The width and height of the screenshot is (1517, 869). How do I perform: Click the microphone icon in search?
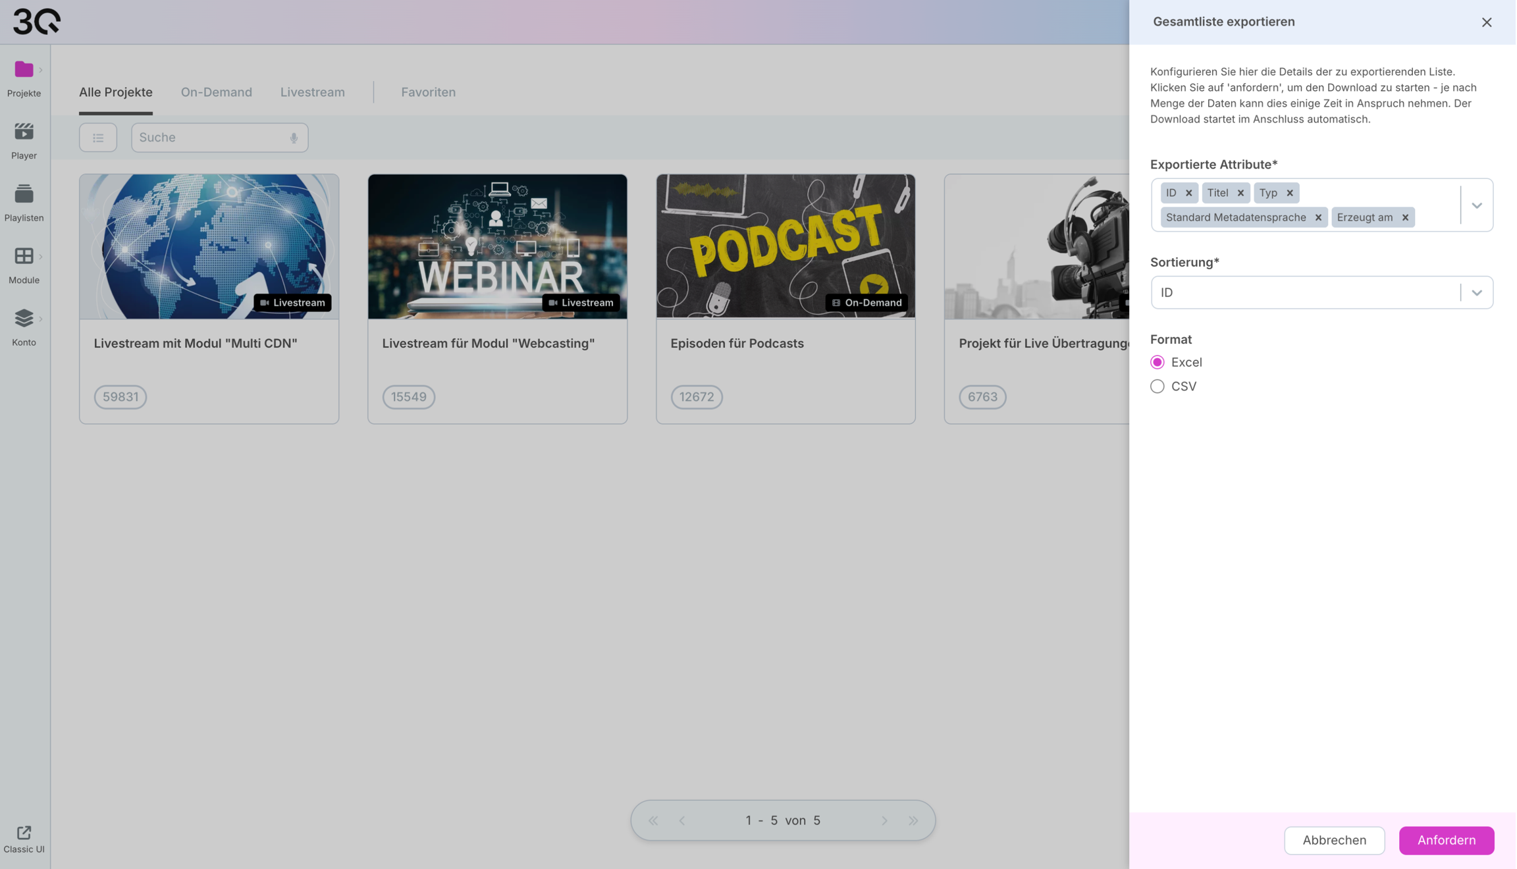tap(294, 138)
